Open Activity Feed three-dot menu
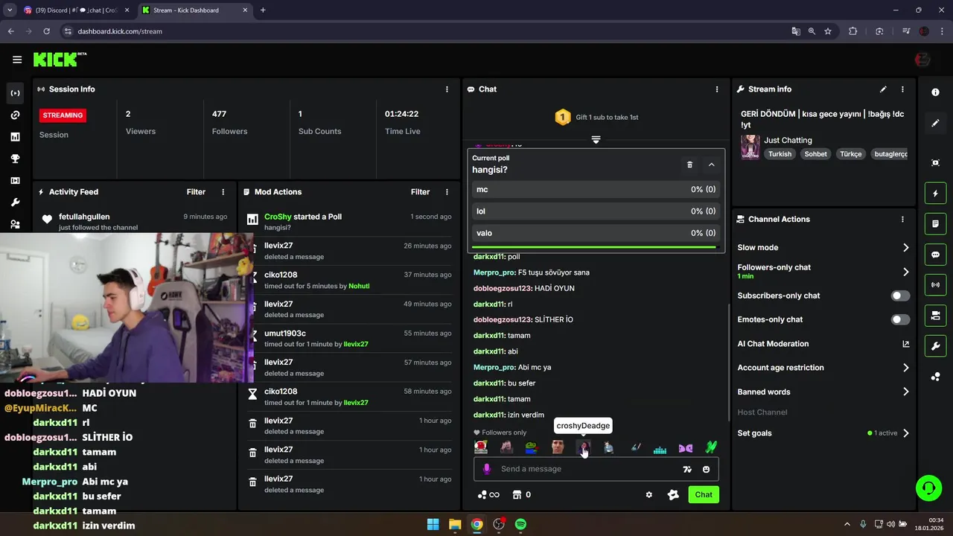 pyautogui.click(x=223, y=192)
